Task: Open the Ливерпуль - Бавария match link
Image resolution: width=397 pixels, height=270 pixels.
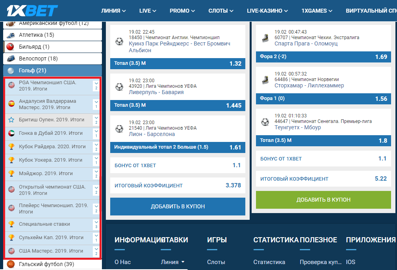Action: (156, 92)
